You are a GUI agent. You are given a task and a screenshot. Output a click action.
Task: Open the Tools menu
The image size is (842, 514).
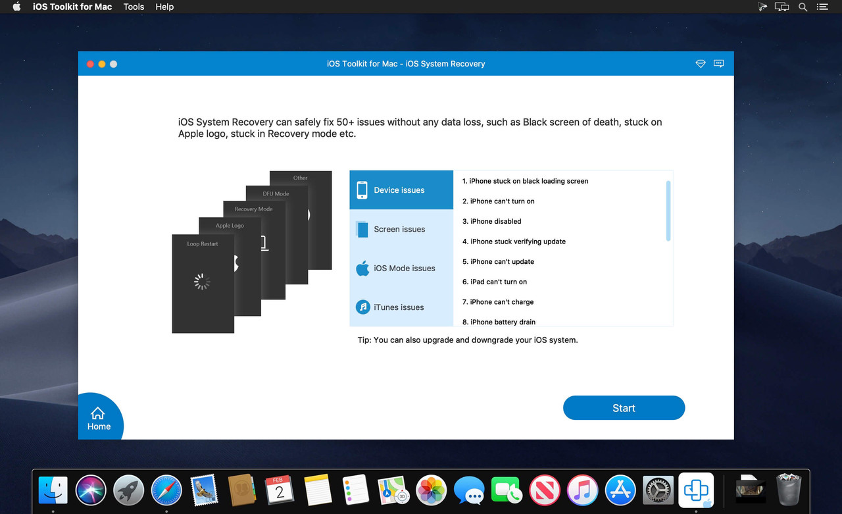(134, 7)
